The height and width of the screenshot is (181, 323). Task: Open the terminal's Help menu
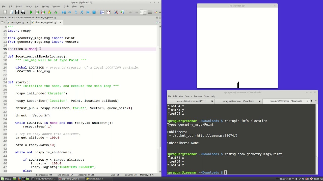click(x=213, y=96)
